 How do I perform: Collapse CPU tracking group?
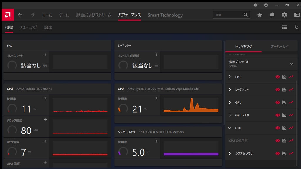pos(230,128)
